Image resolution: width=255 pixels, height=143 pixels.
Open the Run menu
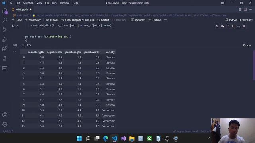point(54,3)
